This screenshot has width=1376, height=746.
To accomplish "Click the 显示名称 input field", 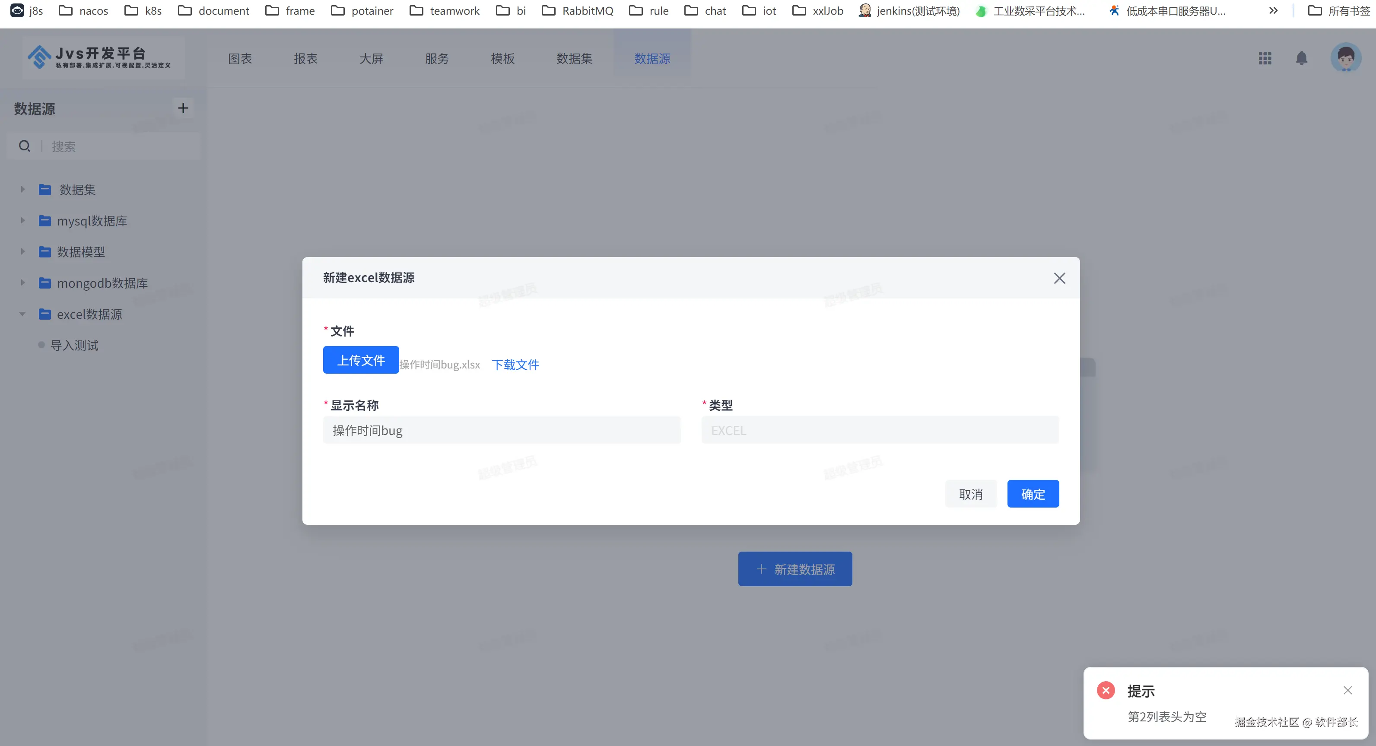I will 501,430.
